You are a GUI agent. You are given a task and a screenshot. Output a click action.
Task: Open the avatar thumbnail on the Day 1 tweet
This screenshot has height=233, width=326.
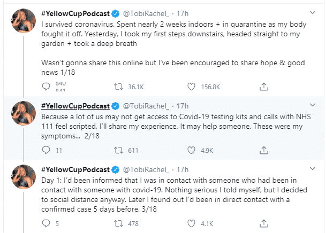[24, 178]
